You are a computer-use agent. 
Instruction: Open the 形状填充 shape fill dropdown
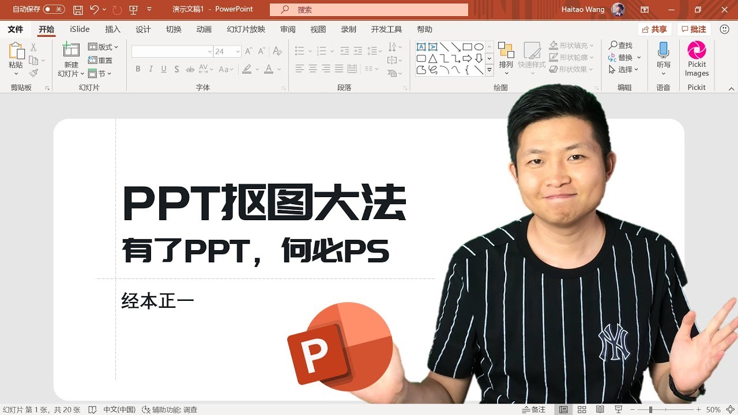[571, 45]
